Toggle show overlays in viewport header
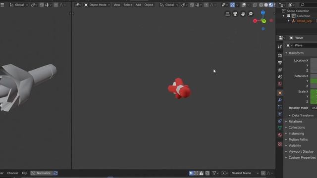The width and height of the screenshot is (317, 178). tap(244, 5)
